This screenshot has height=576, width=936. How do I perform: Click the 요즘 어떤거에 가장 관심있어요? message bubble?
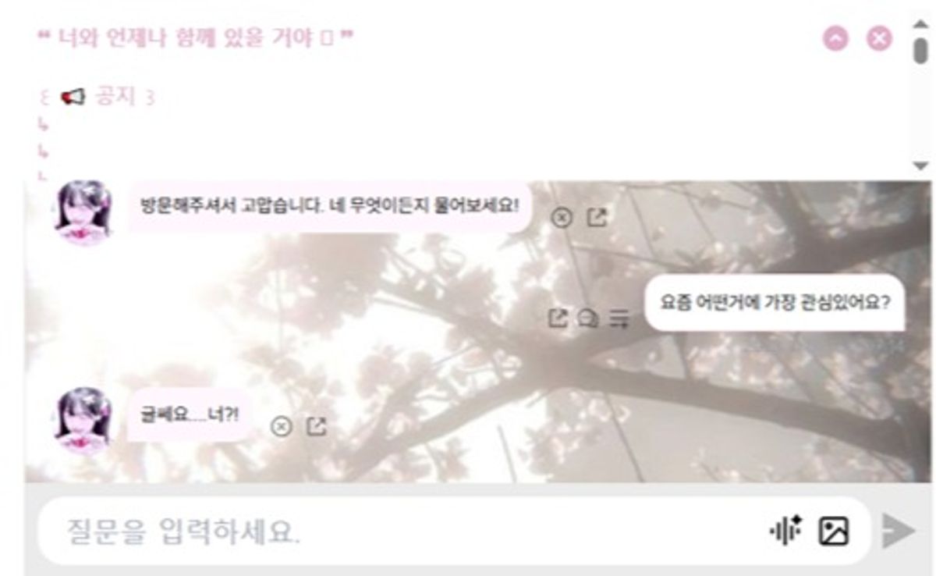(x=775, y=303)
